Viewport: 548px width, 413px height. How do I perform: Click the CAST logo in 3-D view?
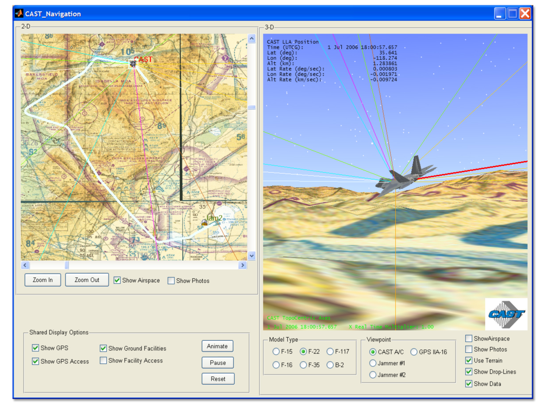tap(506, 314)
